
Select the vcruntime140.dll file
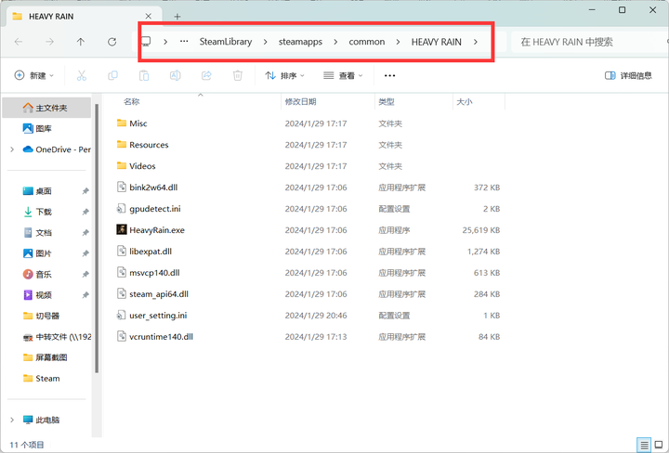pos(309,336)
